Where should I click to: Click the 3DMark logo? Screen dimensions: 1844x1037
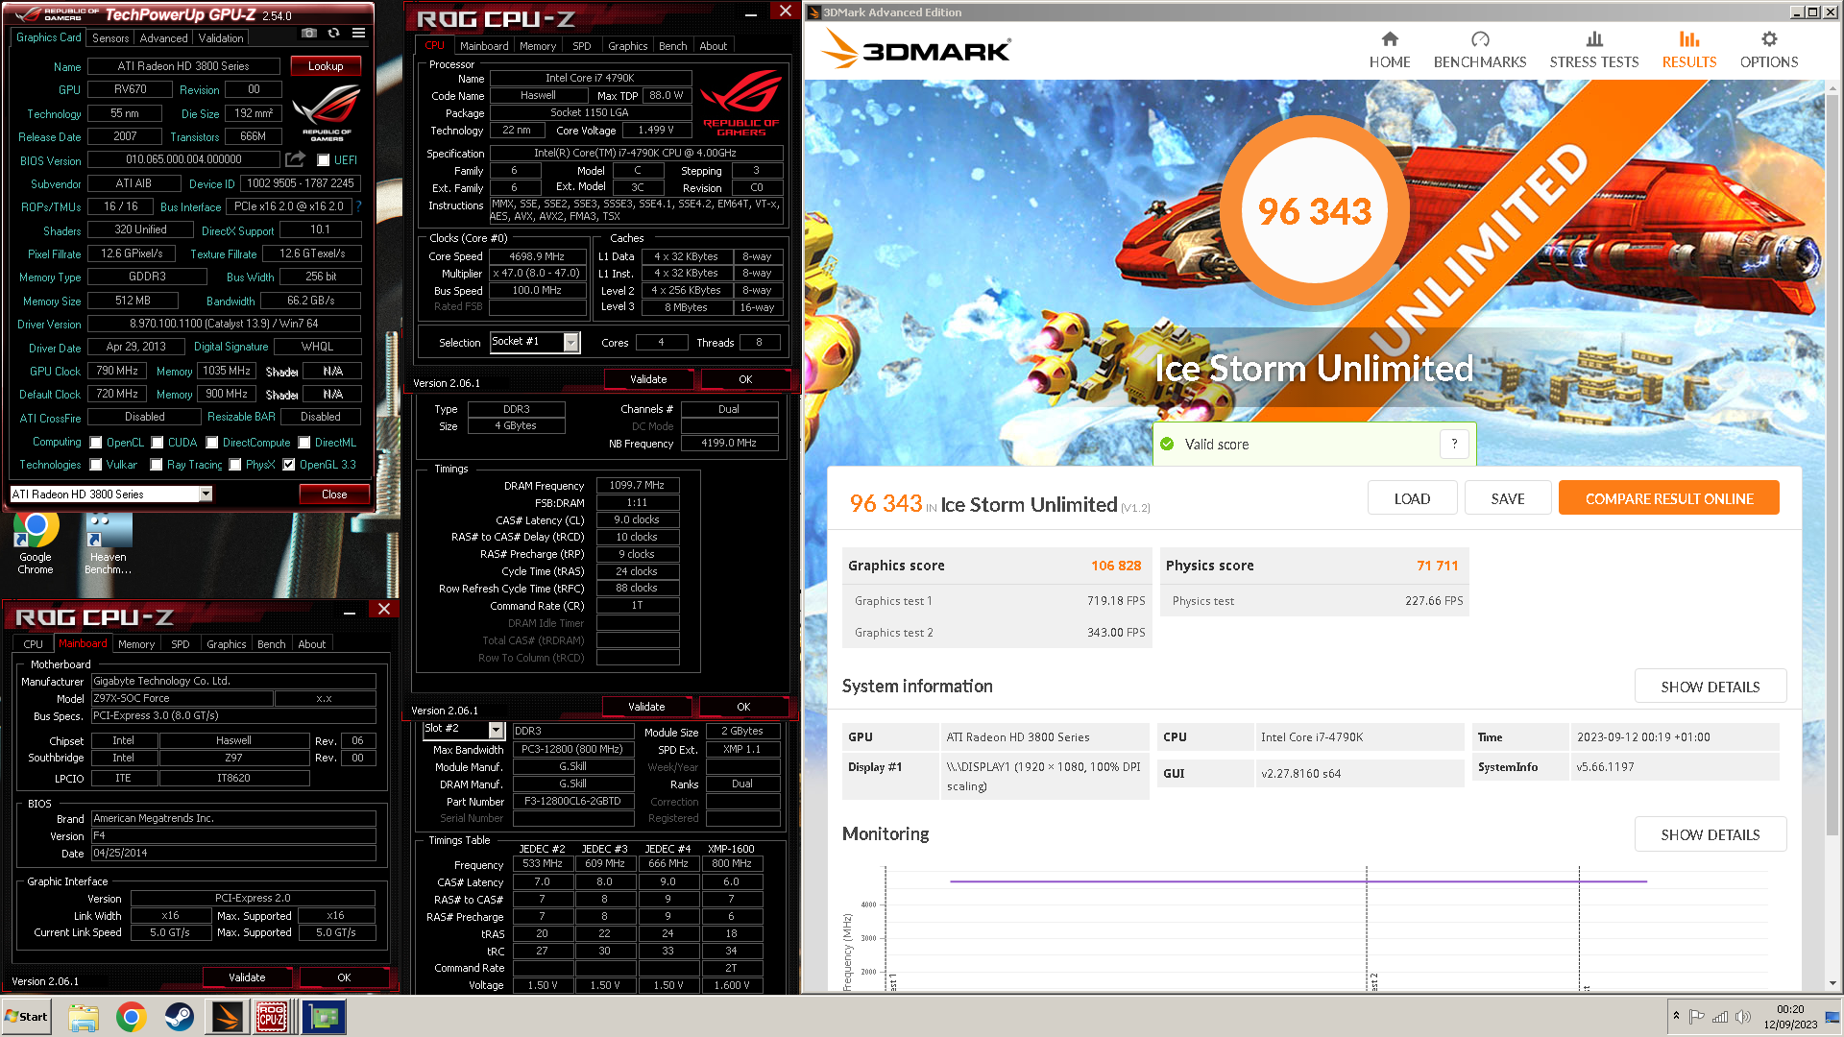[916, 50]
